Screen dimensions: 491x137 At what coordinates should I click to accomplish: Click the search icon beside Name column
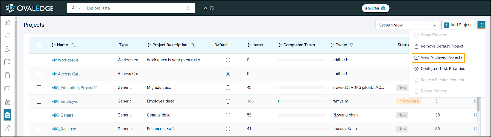[73, 45]
